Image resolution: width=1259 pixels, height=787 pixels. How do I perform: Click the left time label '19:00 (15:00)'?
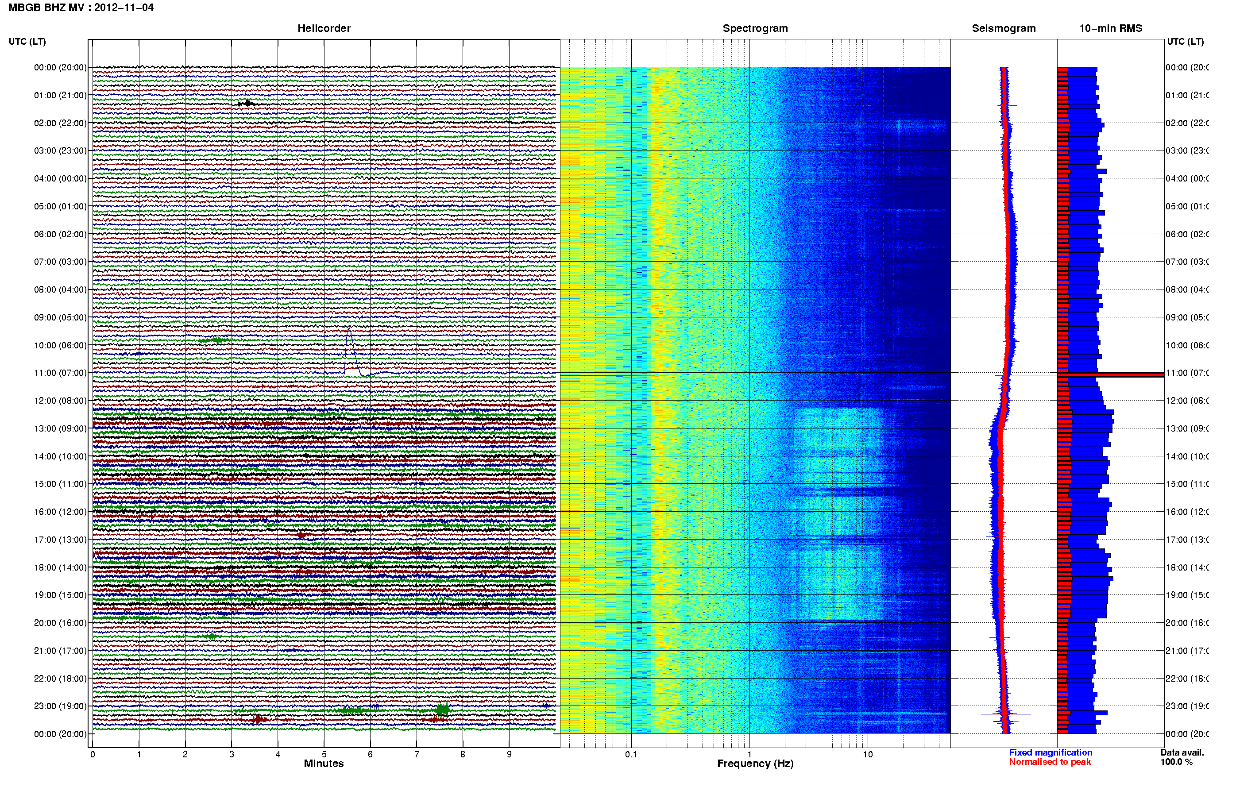(60, 595)
